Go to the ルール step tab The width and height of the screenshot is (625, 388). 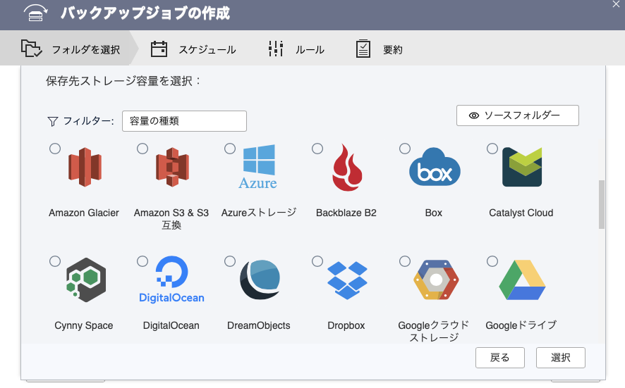tap(296, 49)
